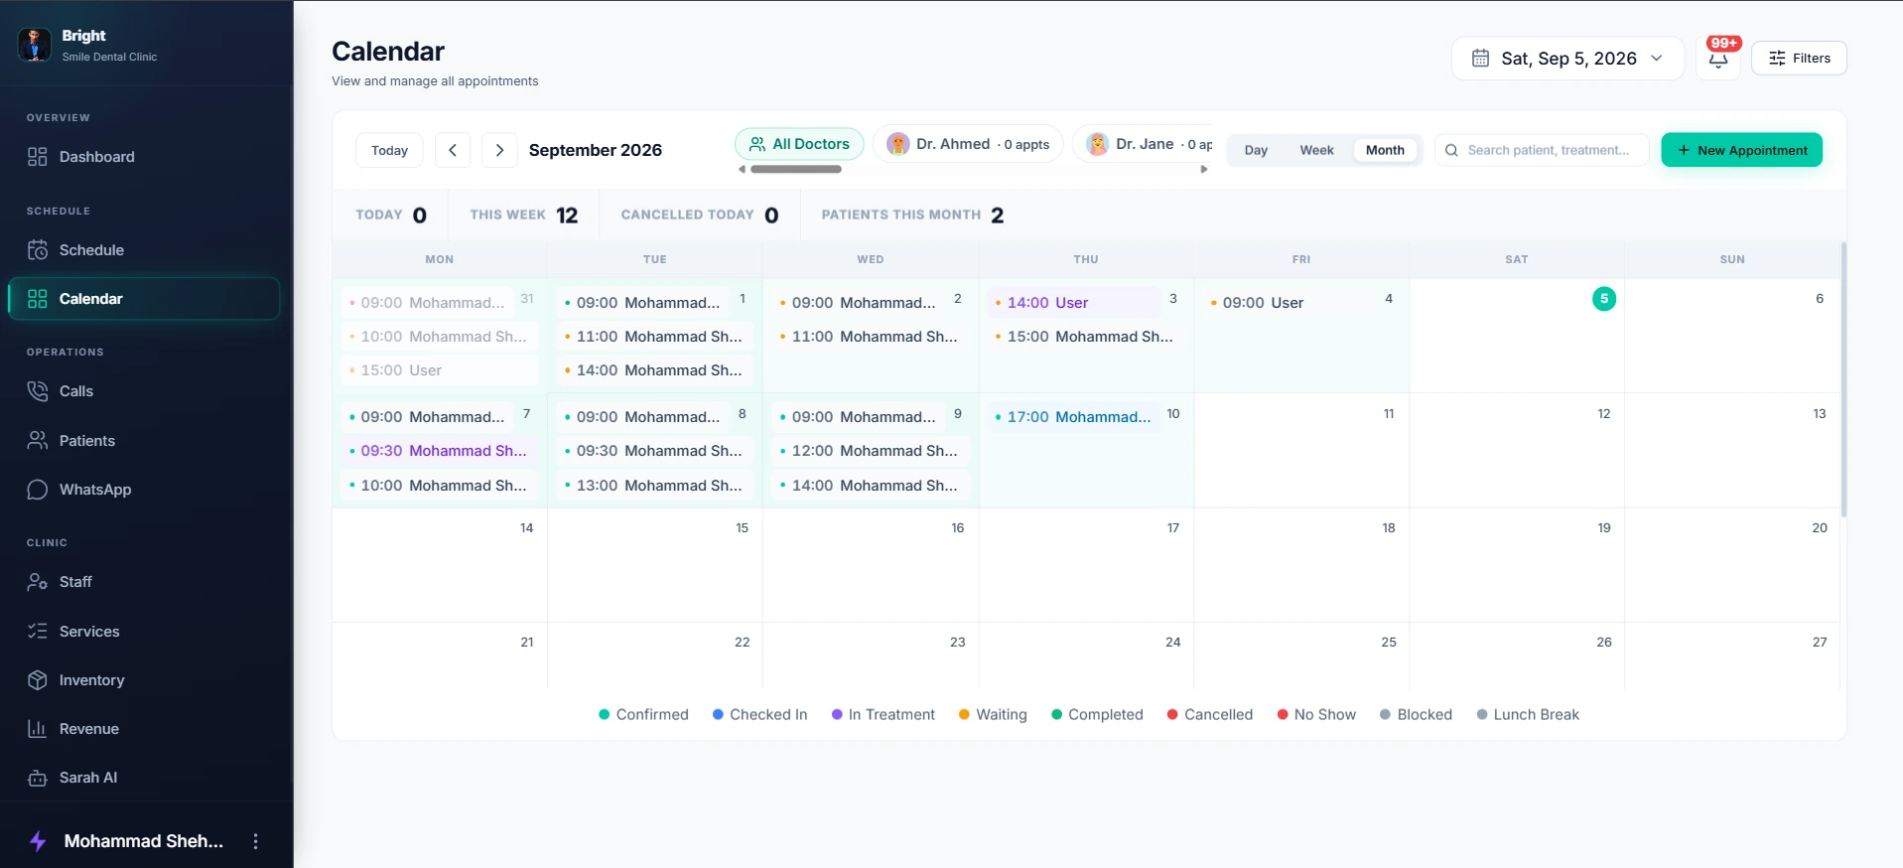This screenshot has height=868, width=1903.
Task: Click the Cancelled legend dot
Action: tap(1172, 715)
